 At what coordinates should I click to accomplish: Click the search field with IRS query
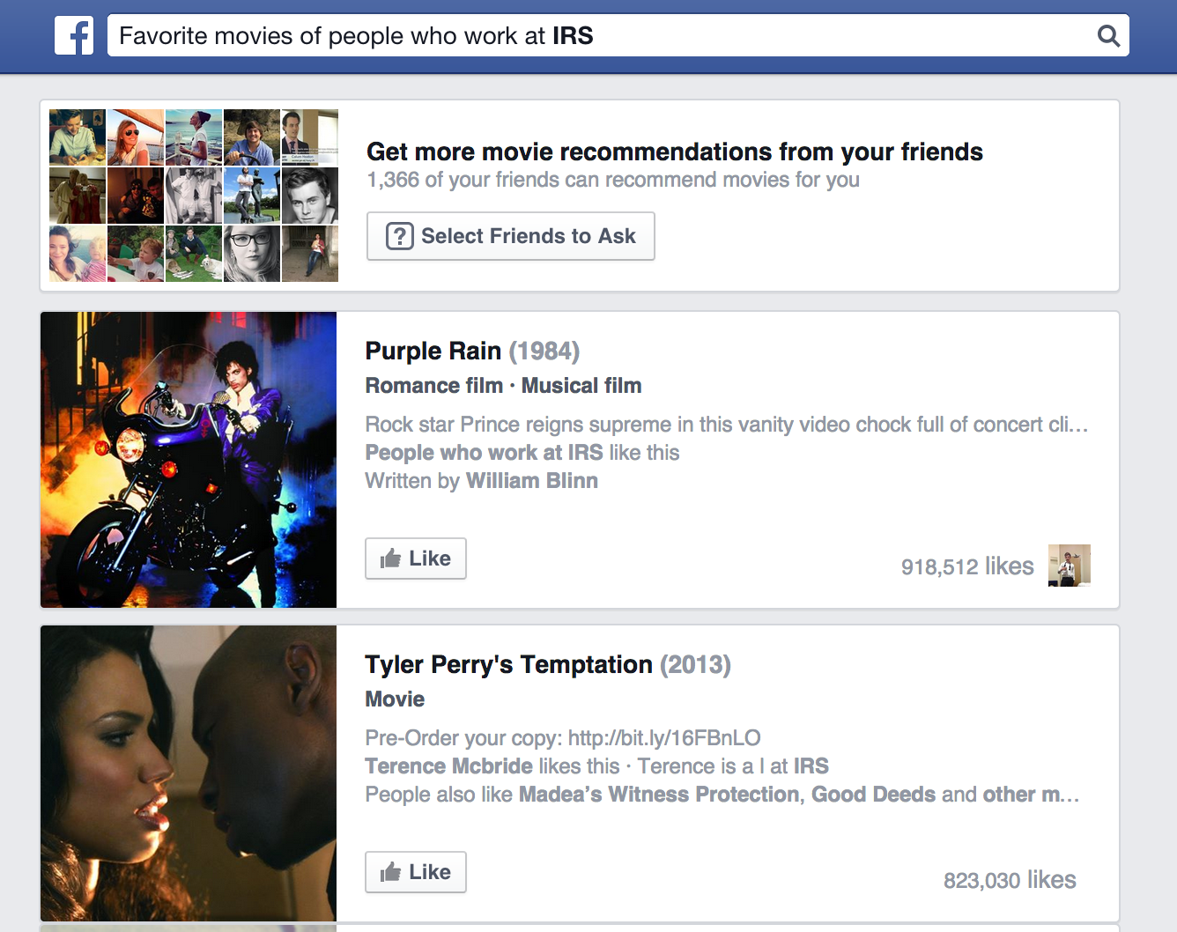618,35
